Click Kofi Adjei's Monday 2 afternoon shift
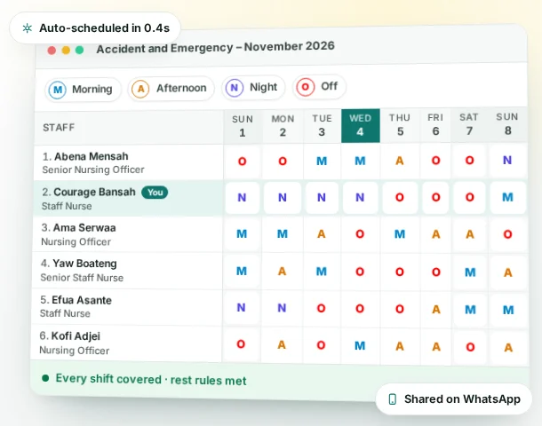The width and height of the screenshot is (542, 426). [282, 345]
